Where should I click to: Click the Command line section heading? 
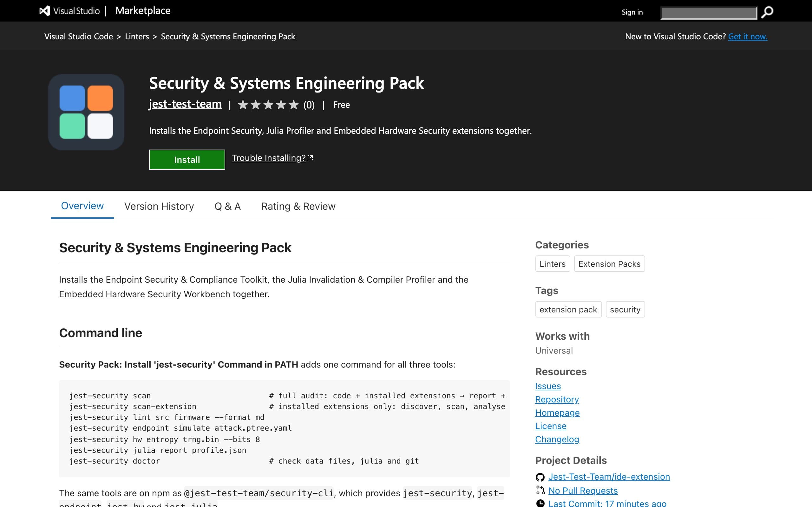point(101,333)
